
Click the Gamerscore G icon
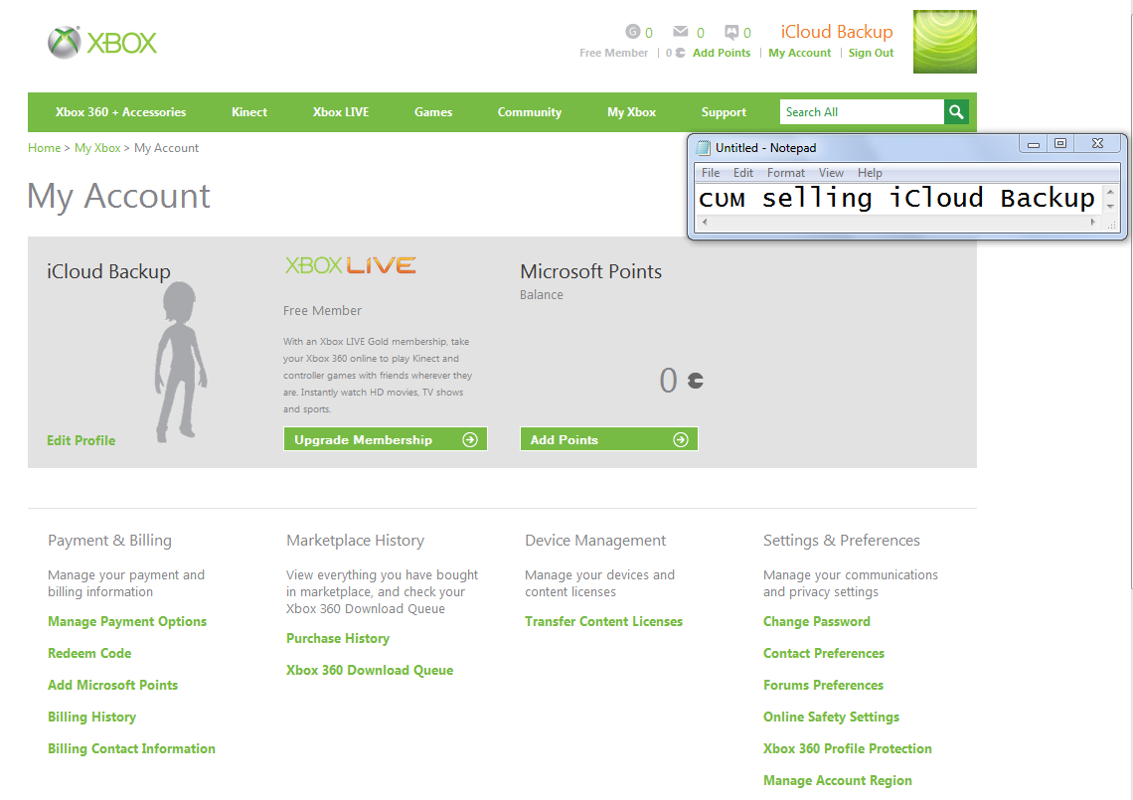(x=632, y=31)
